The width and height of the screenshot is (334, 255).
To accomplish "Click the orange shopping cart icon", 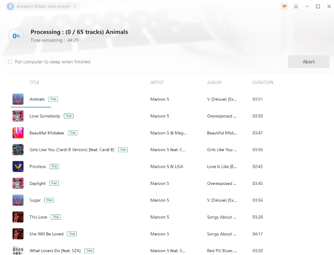I will click(x=284, y=6).
